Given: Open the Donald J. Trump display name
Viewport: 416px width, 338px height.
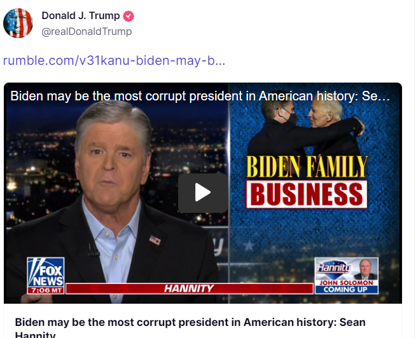Looking at the screenshot, I should [x=81, y=16].
